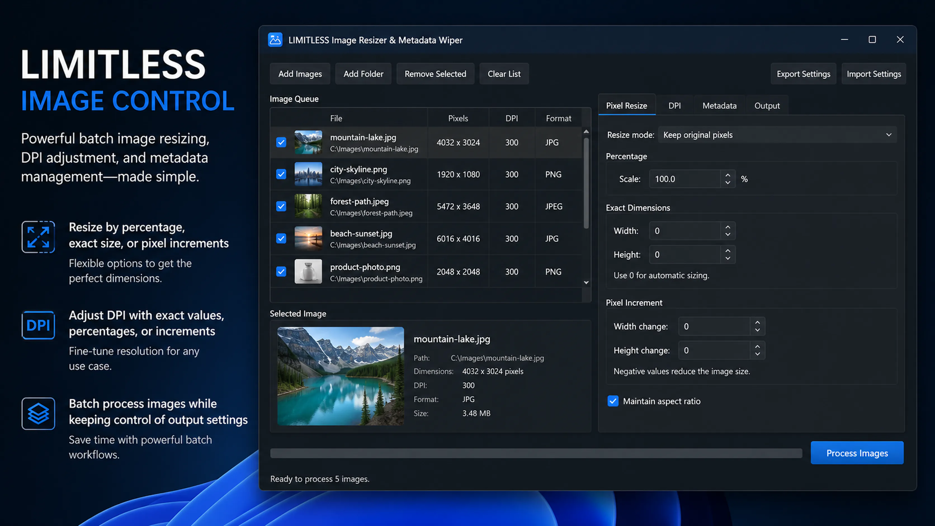The image size is (935, 526).
Task: Minimize the application window
Action: tap(844, 39)
